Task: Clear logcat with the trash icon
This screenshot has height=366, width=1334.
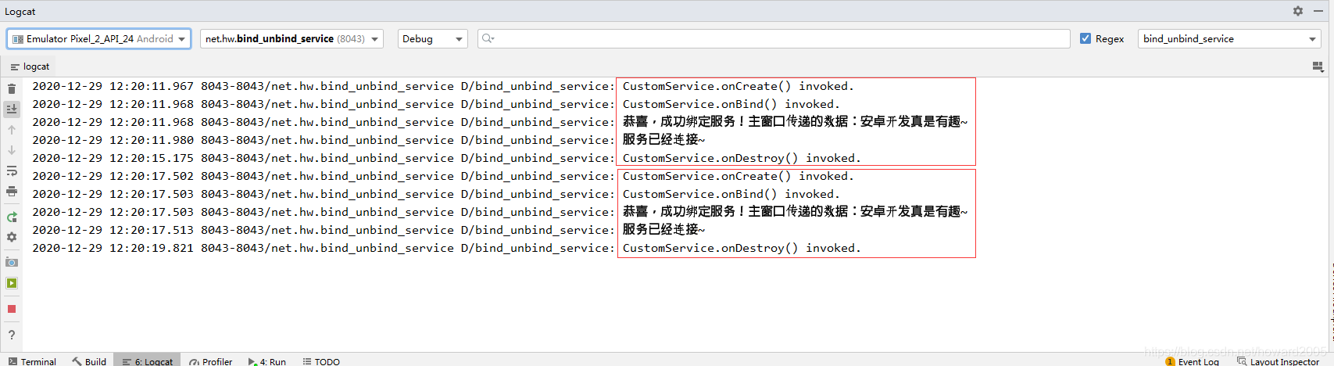Action: coord(12,88)
